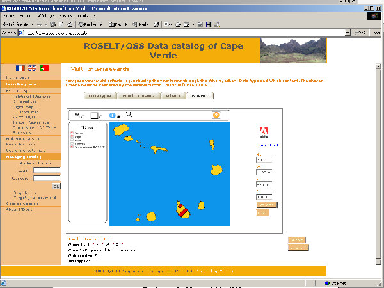Switch to the UK flag language
384x288 pixels.
tap(32, 68)
